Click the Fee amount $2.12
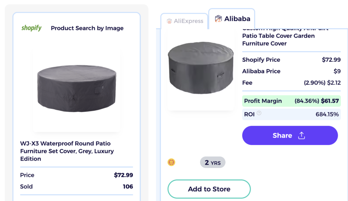This screenshot has height=201, width=348. 333,83
